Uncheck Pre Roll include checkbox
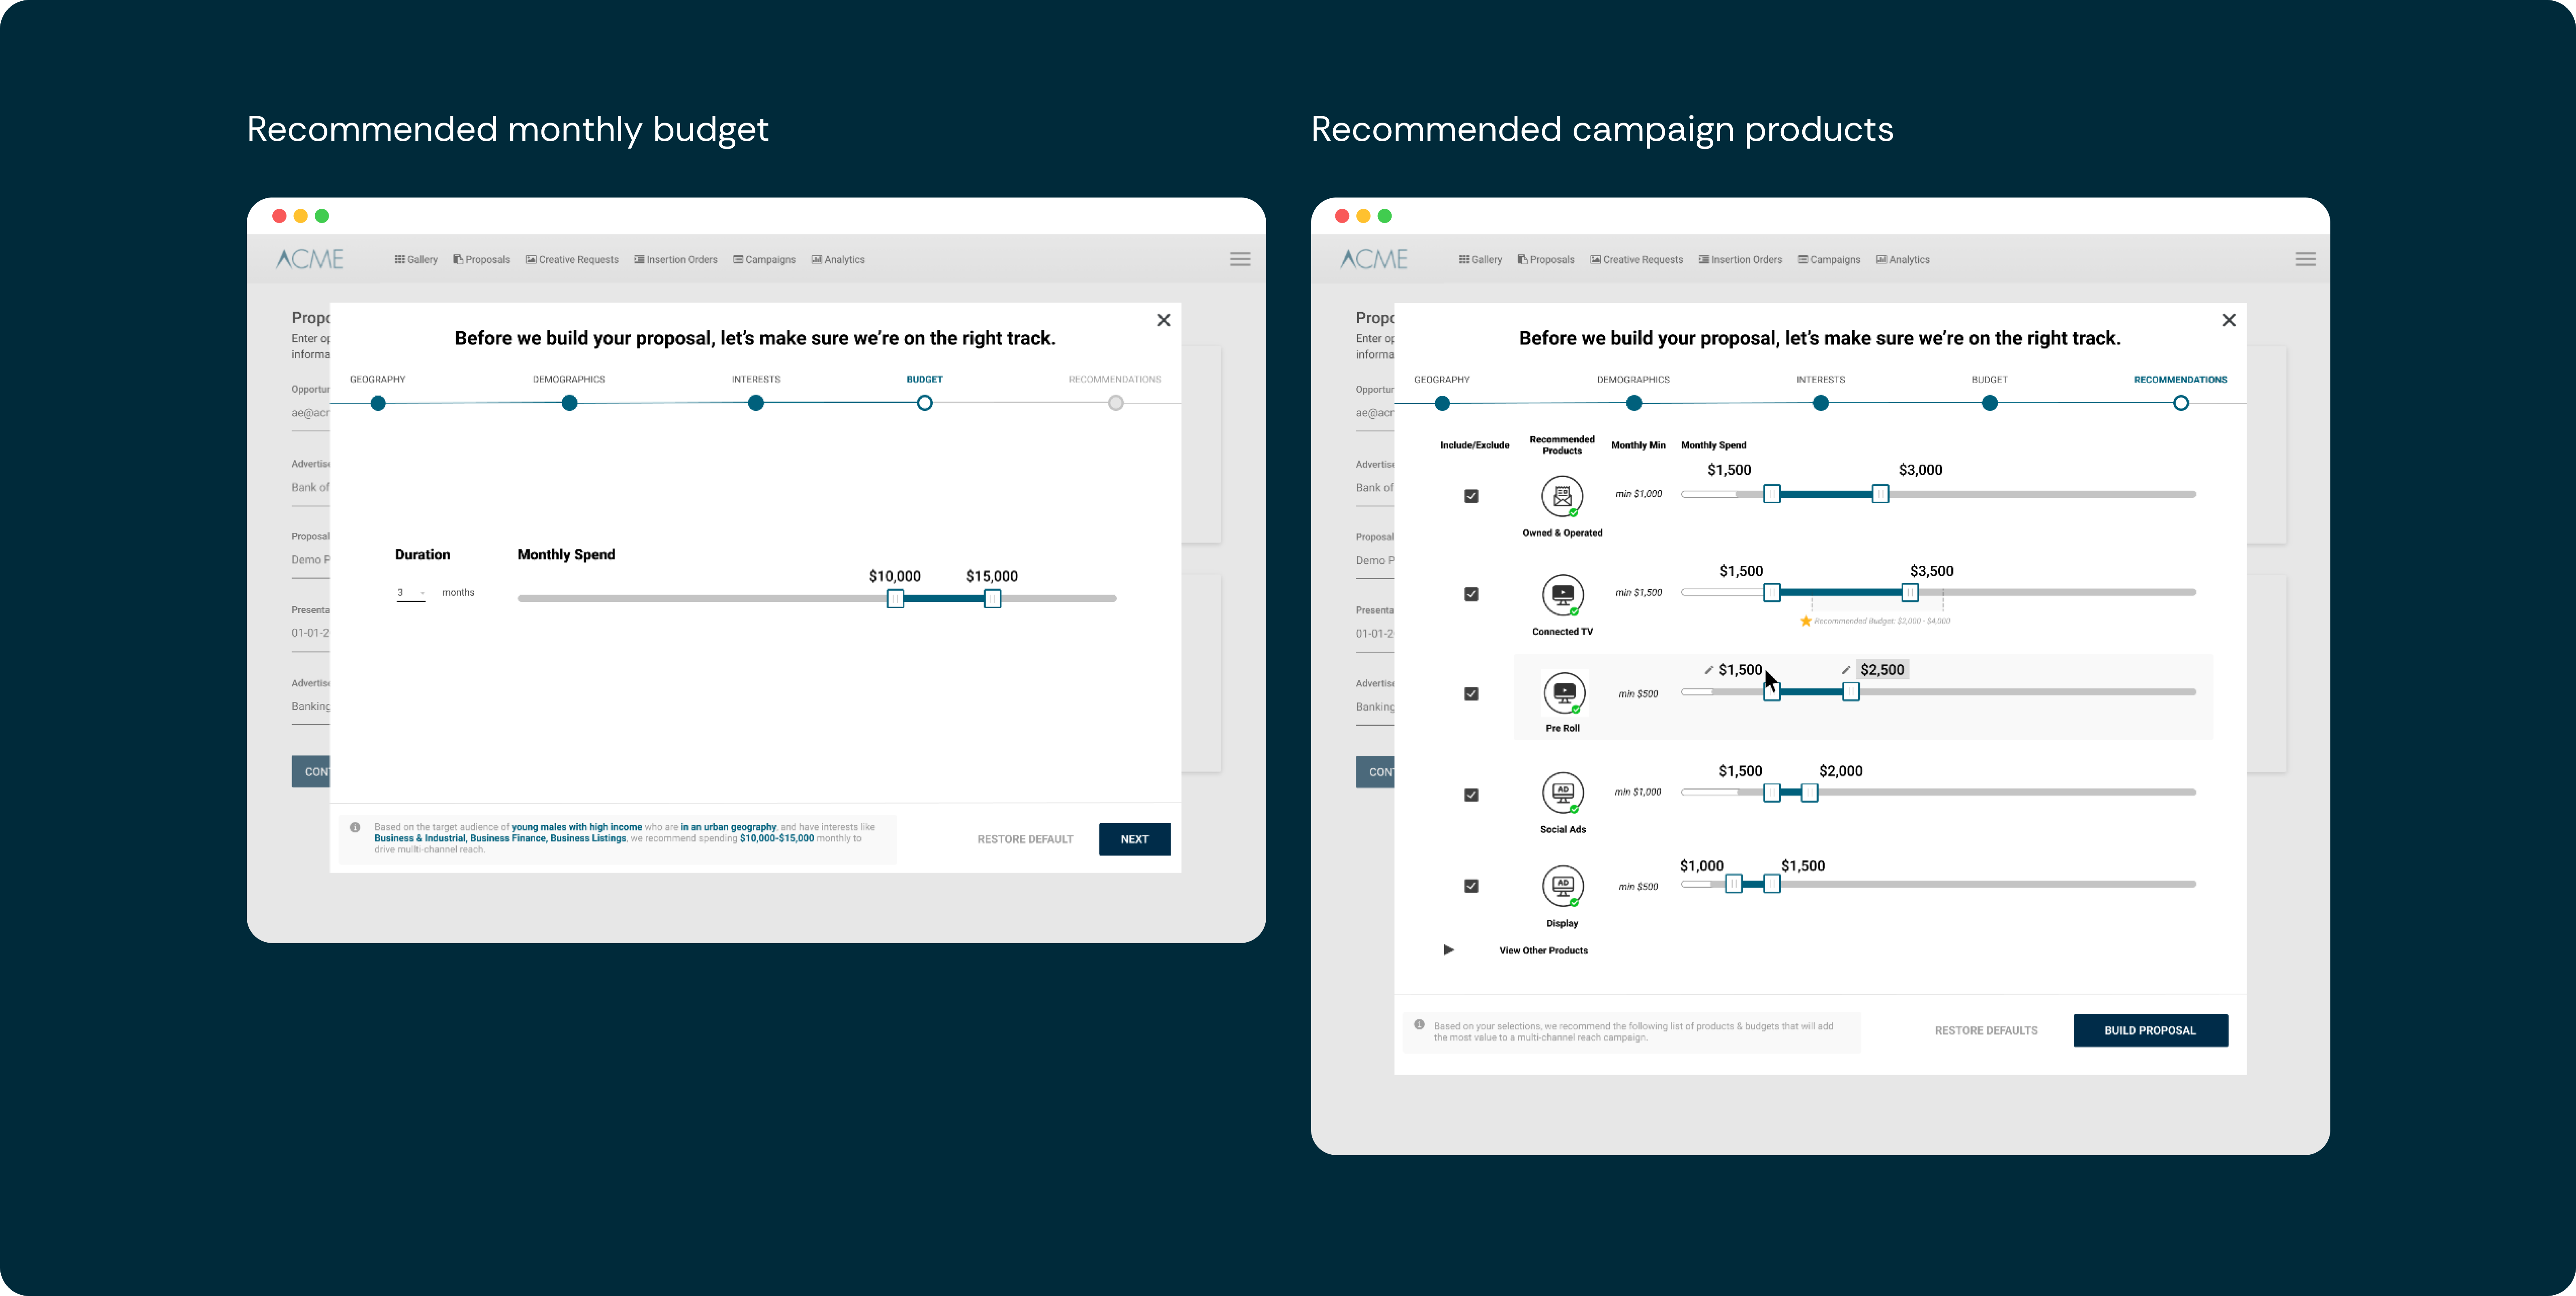The image size is (2576, 1296). point(1471,694)
